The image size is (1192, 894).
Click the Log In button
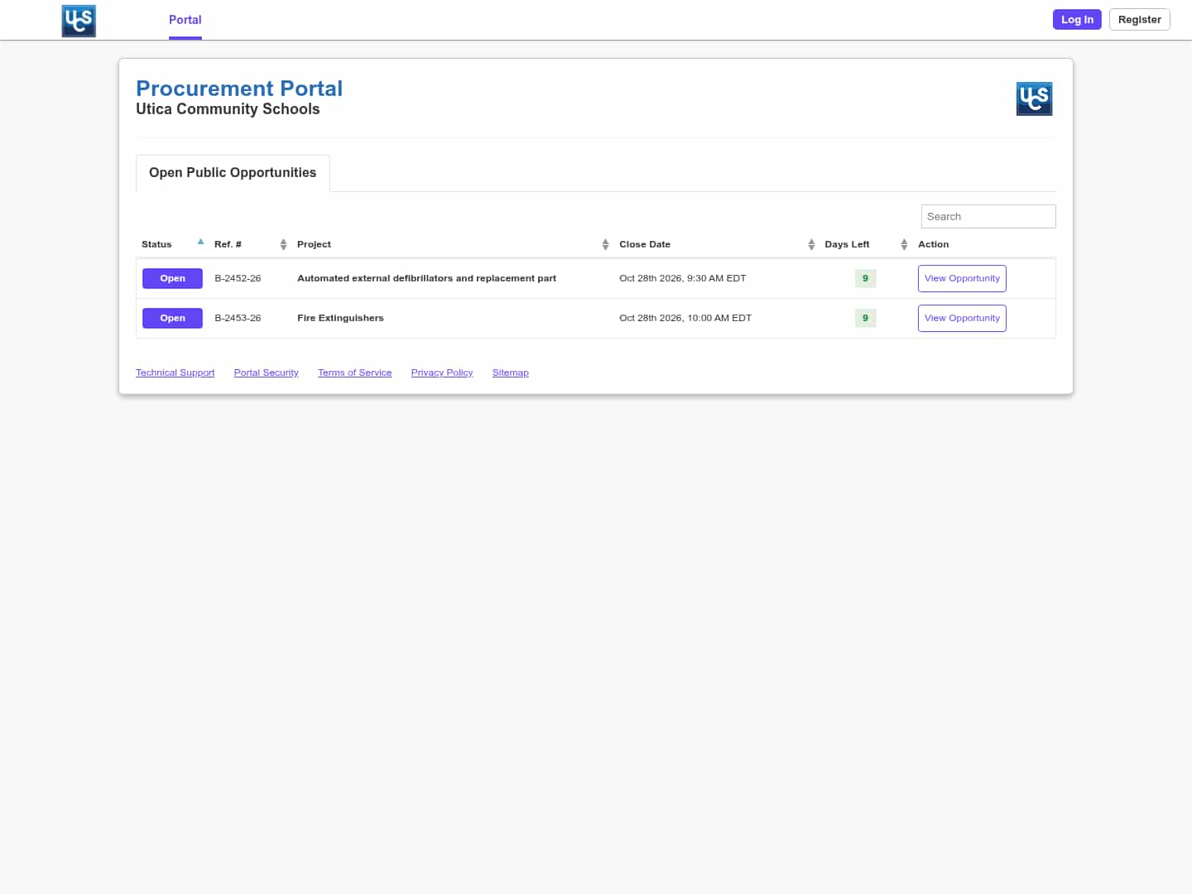click(1077, 20)
